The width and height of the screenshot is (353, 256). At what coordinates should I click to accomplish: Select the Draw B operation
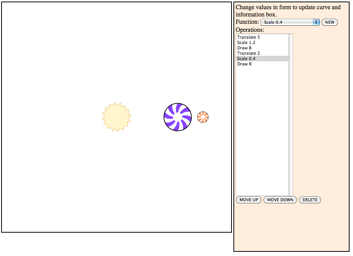[x=245, y=48]
